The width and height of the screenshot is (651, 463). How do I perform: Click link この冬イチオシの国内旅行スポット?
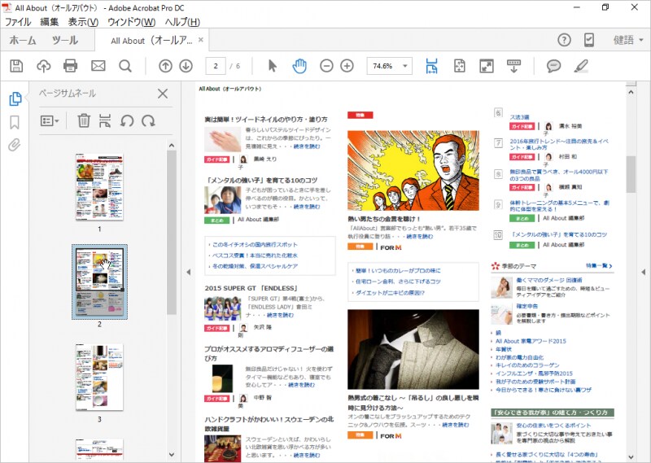coord(255,245)
